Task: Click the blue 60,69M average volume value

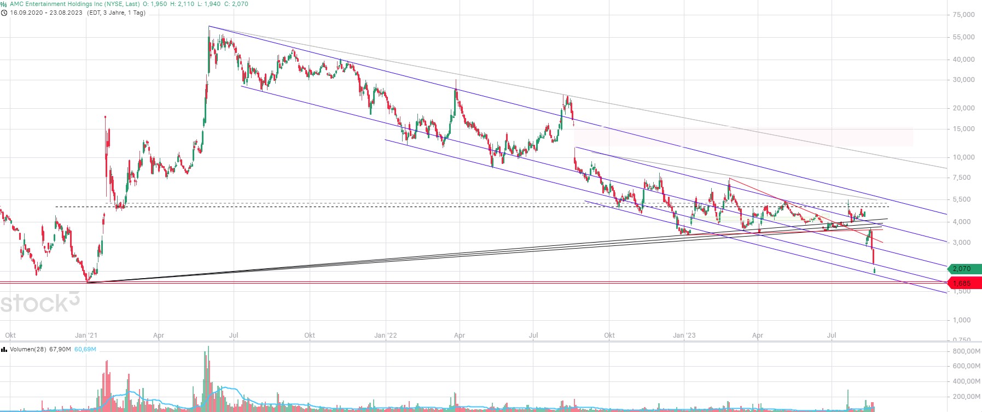Action: pos(85,349)
